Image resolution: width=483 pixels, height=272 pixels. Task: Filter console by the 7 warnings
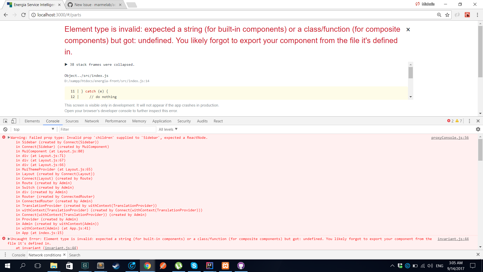459,121
